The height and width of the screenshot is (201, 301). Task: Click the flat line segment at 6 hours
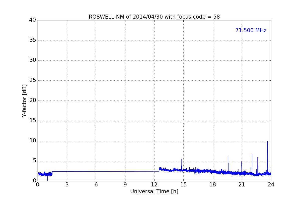(96, 171)
